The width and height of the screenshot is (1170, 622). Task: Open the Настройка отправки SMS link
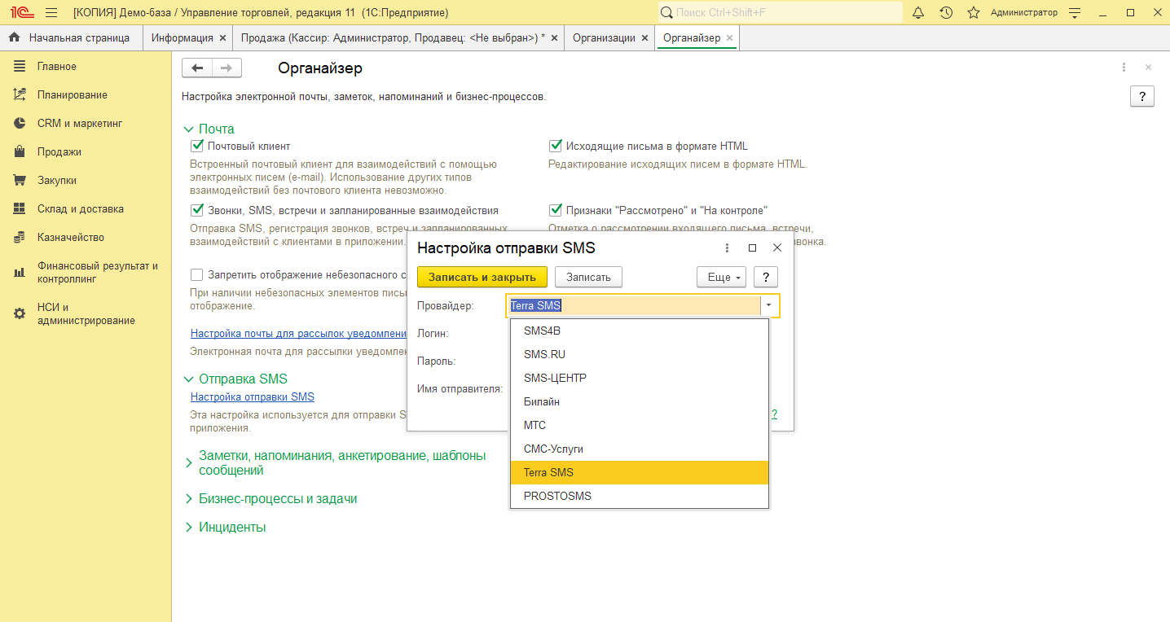(x=252, y=396)
